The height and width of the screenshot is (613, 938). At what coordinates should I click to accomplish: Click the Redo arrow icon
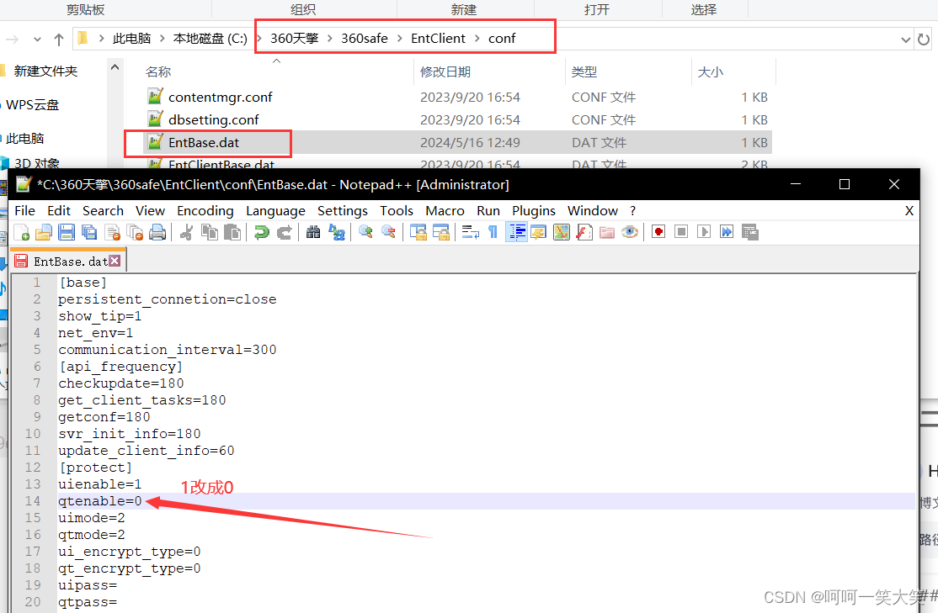tap(284, 232)
